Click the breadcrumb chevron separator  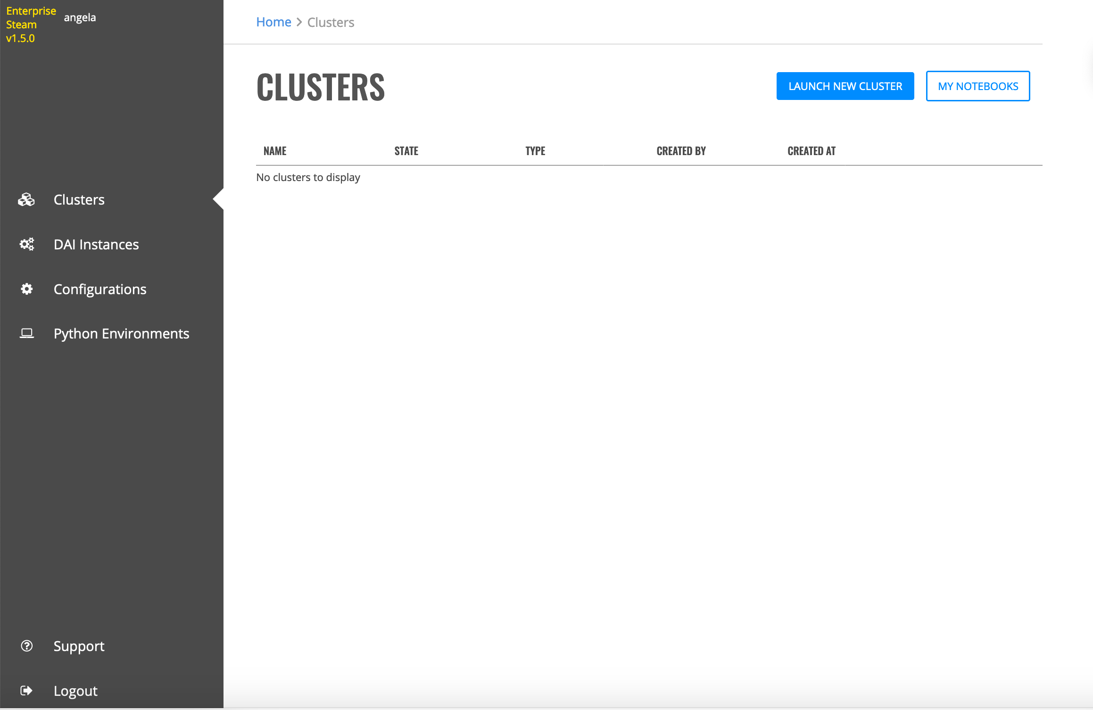pyautogui.click(x=299, y=22)
